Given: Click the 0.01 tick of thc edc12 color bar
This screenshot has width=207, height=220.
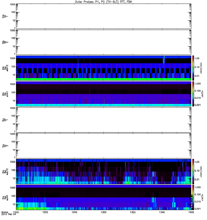Looking at the screenshot, I should coord(197,180).
